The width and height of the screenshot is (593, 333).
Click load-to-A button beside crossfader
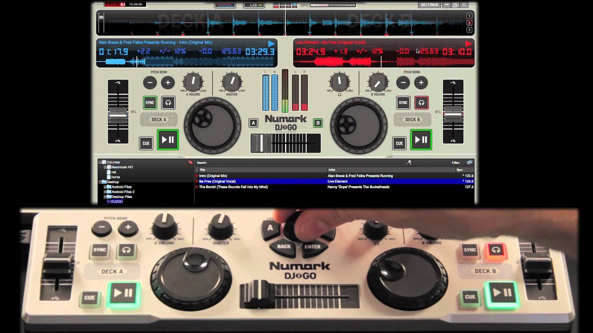[x=253, y=123]
